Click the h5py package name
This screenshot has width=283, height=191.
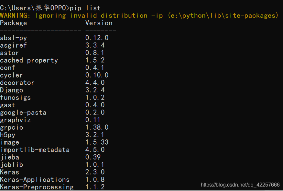pyautogui.click(x=8, y=135)
